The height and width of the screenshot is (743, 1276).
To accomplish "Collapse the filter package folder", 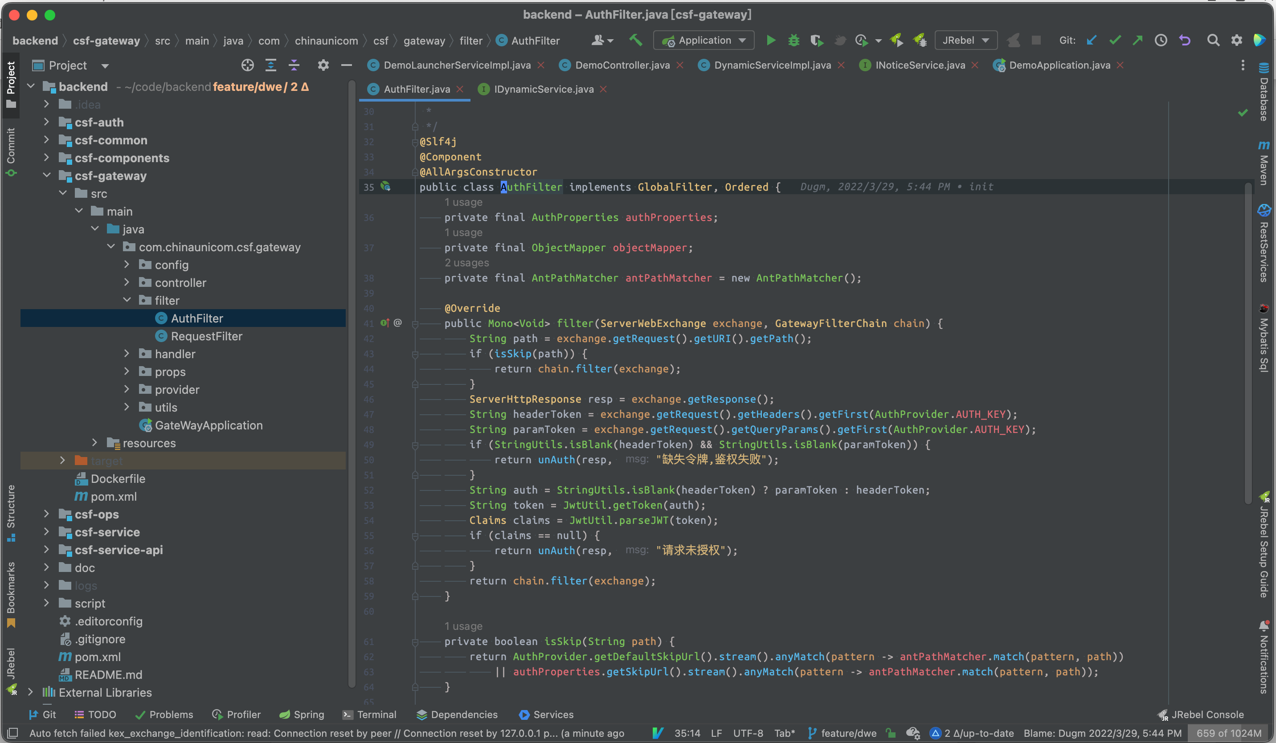I will (x=127, y=300).
